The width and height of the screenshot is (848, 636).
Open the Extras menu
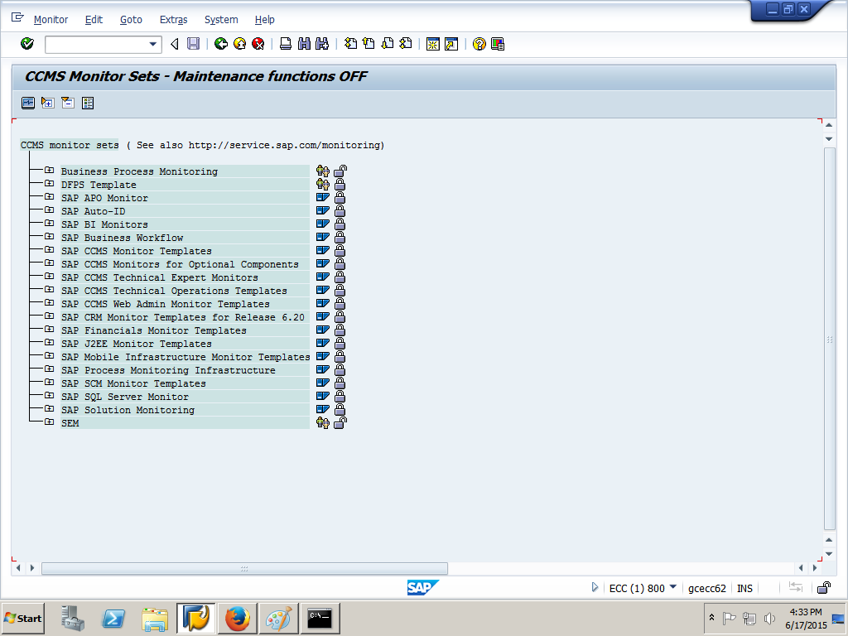coord(174,20)
